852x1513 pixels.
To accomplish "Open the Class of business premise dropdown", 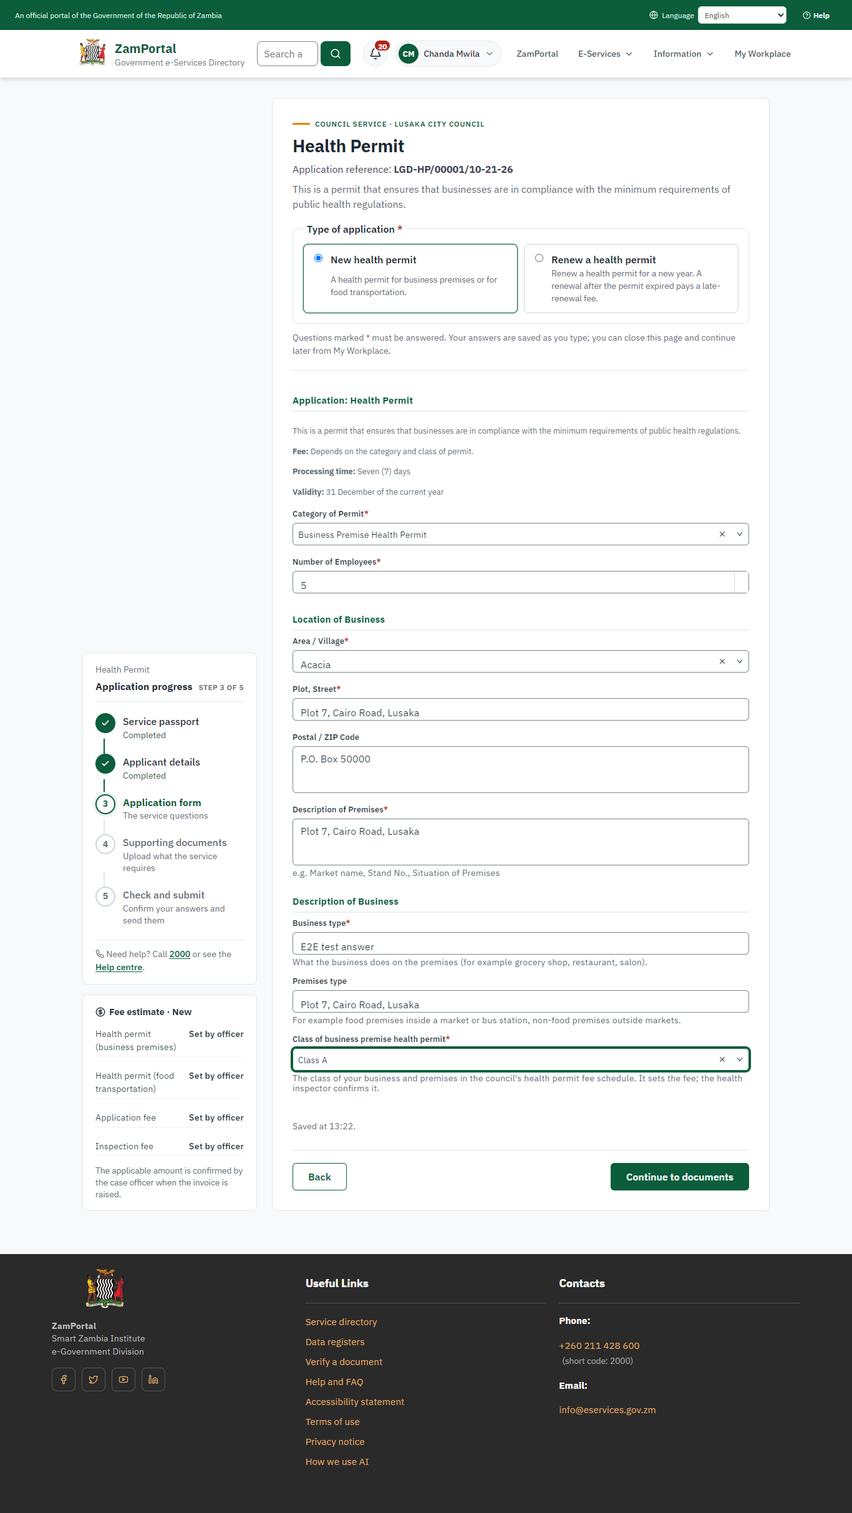I will pos(740,1059).
